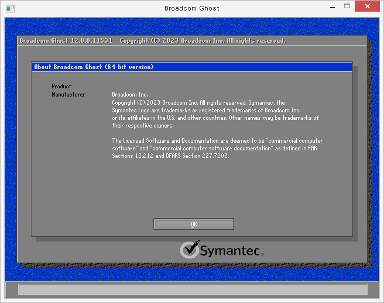Click the 'their respective owners.' line

point(143,125)
